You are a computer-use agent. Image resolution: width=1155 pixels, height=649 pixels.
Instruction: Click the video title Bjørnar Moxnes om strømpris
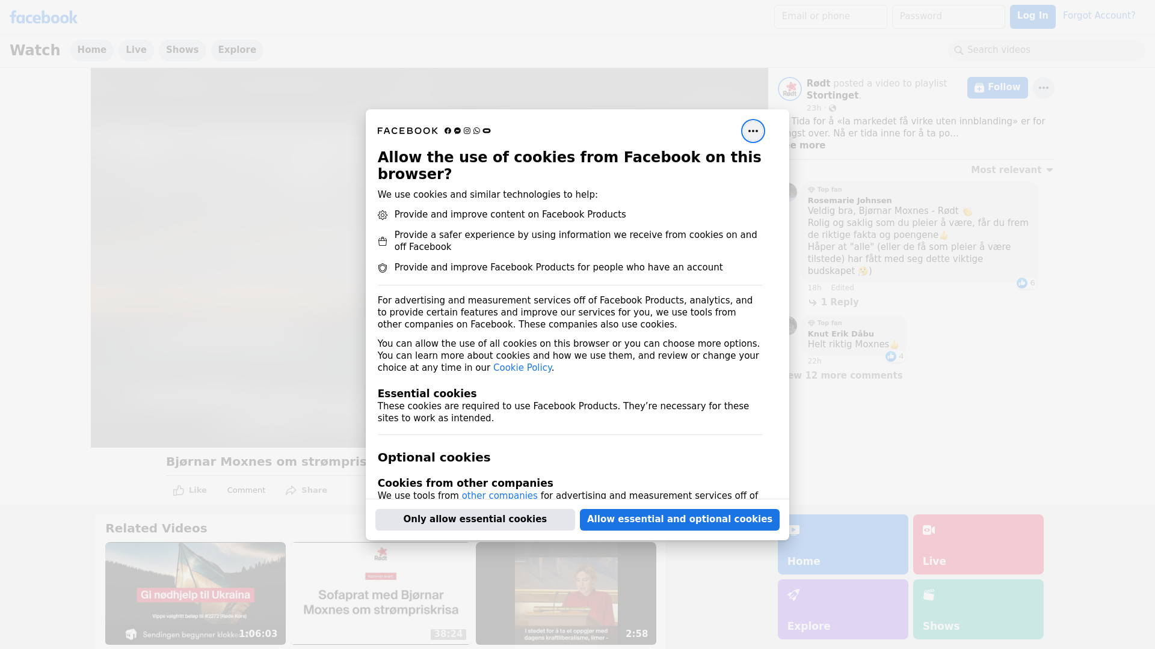click(x=266, y=462)
